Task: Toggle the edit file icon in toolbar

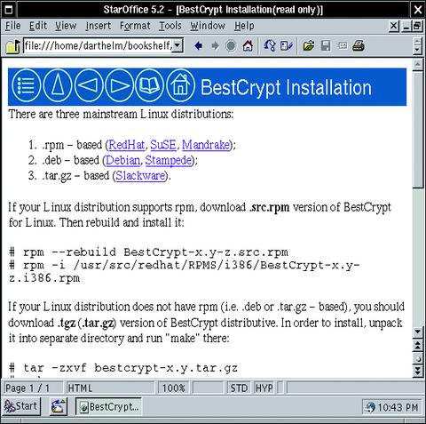Action: 287,46
